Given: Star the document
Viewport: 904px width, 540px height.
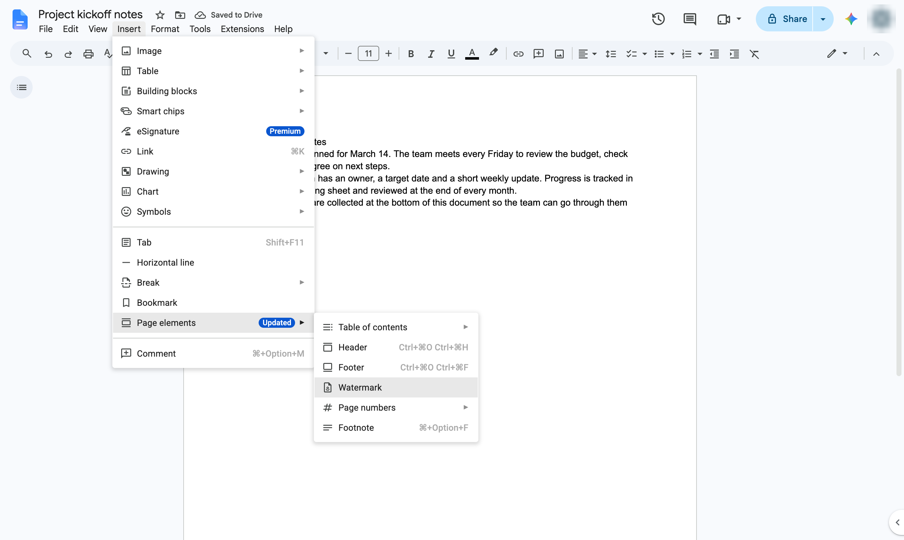Looking at the screenshot, I should click(x=160, y=15).
